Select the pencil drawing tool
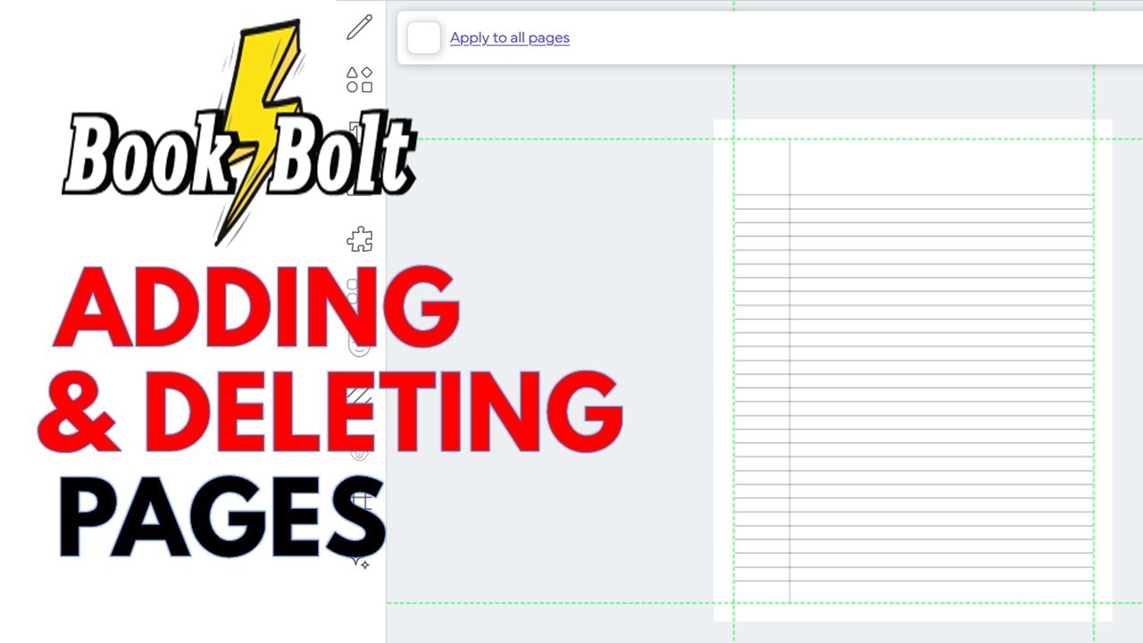 coord(360,27)
